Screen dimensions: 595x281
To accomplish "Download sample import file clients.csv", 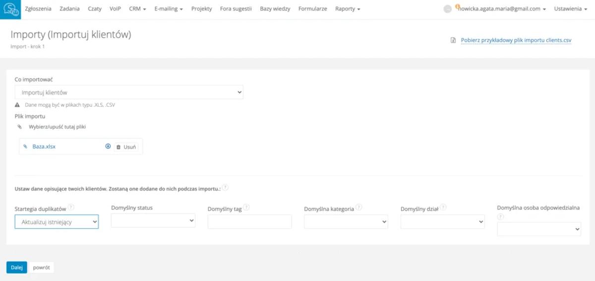I will [516, 41].
